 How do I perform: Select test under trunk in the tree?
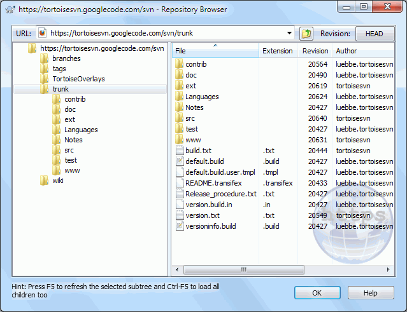(71, 160)
